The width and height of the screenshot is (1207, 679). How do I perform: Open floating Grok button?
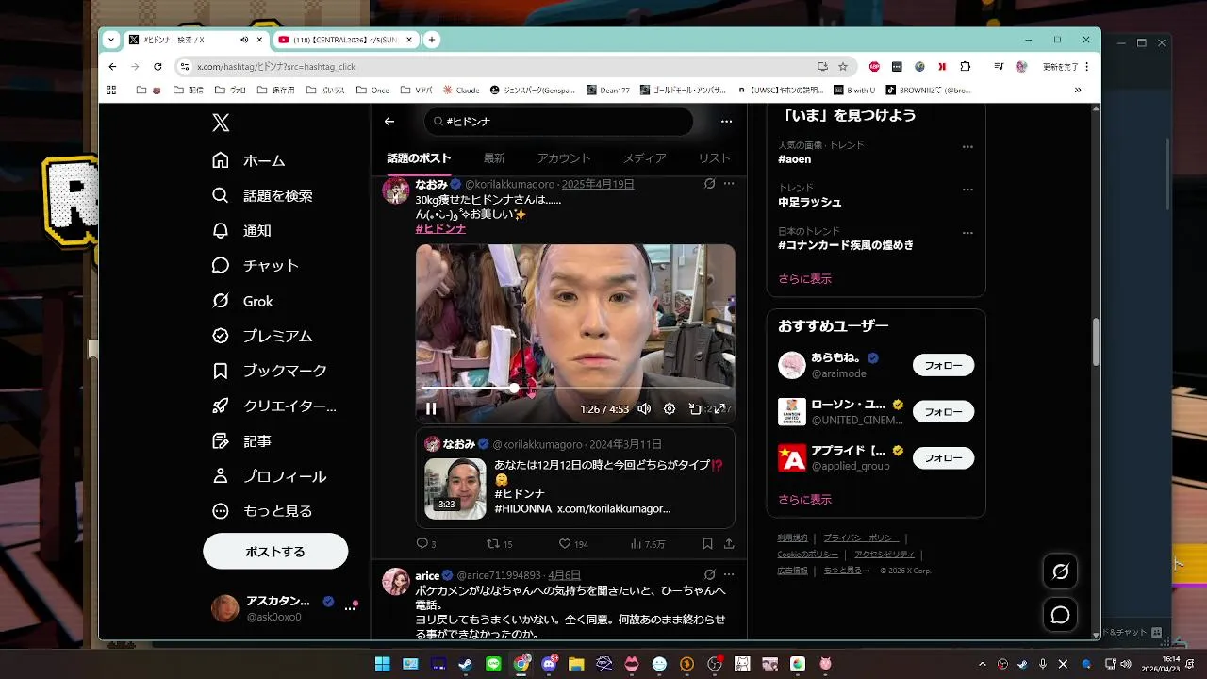point(1060,571)
